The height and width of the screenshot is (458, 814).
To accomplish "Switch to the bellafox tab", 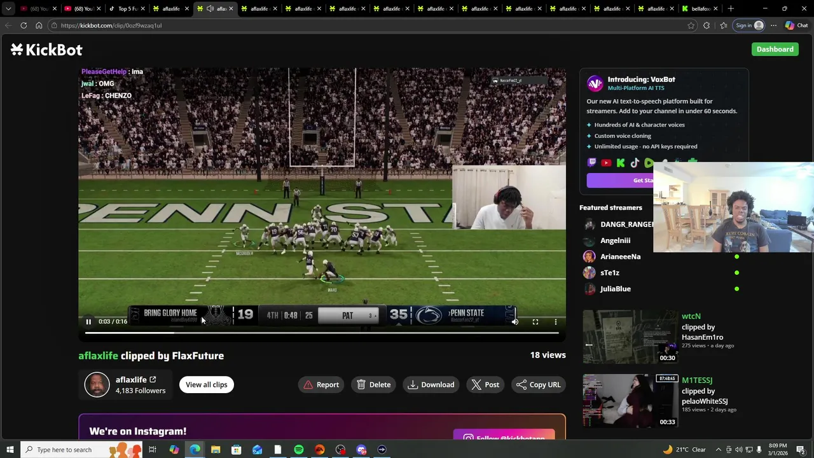I will 701,9.
